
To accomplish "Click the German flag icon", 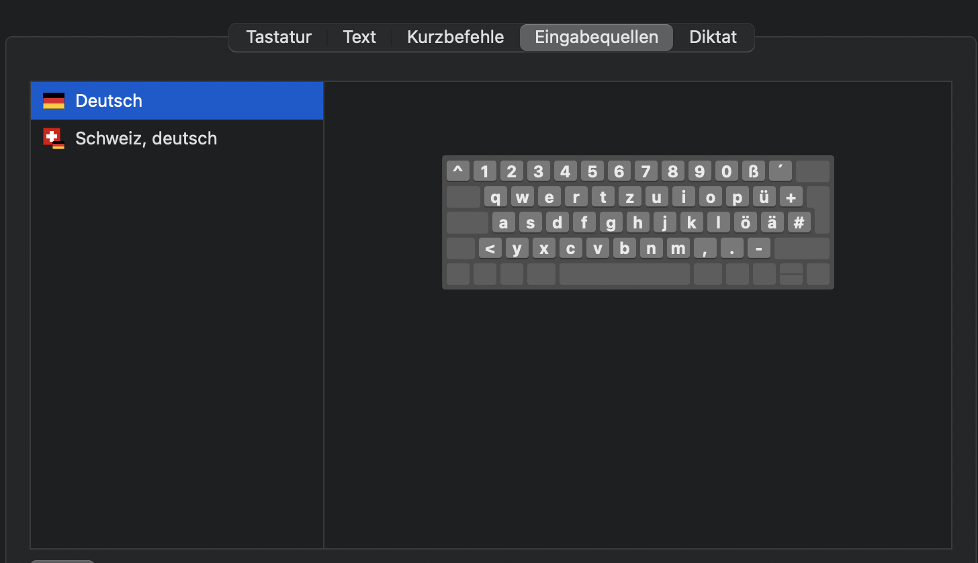I will 54,101.
